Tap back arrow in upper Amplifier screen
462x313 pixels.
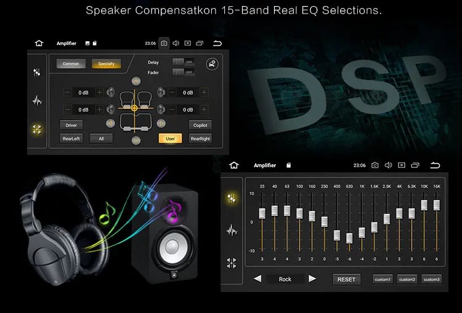[217, 43]
